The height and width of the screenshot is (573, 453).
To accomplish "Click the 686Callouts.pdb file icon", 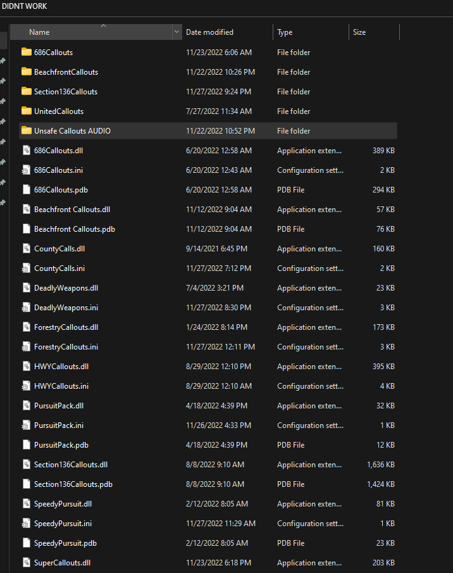I will 27,190.
